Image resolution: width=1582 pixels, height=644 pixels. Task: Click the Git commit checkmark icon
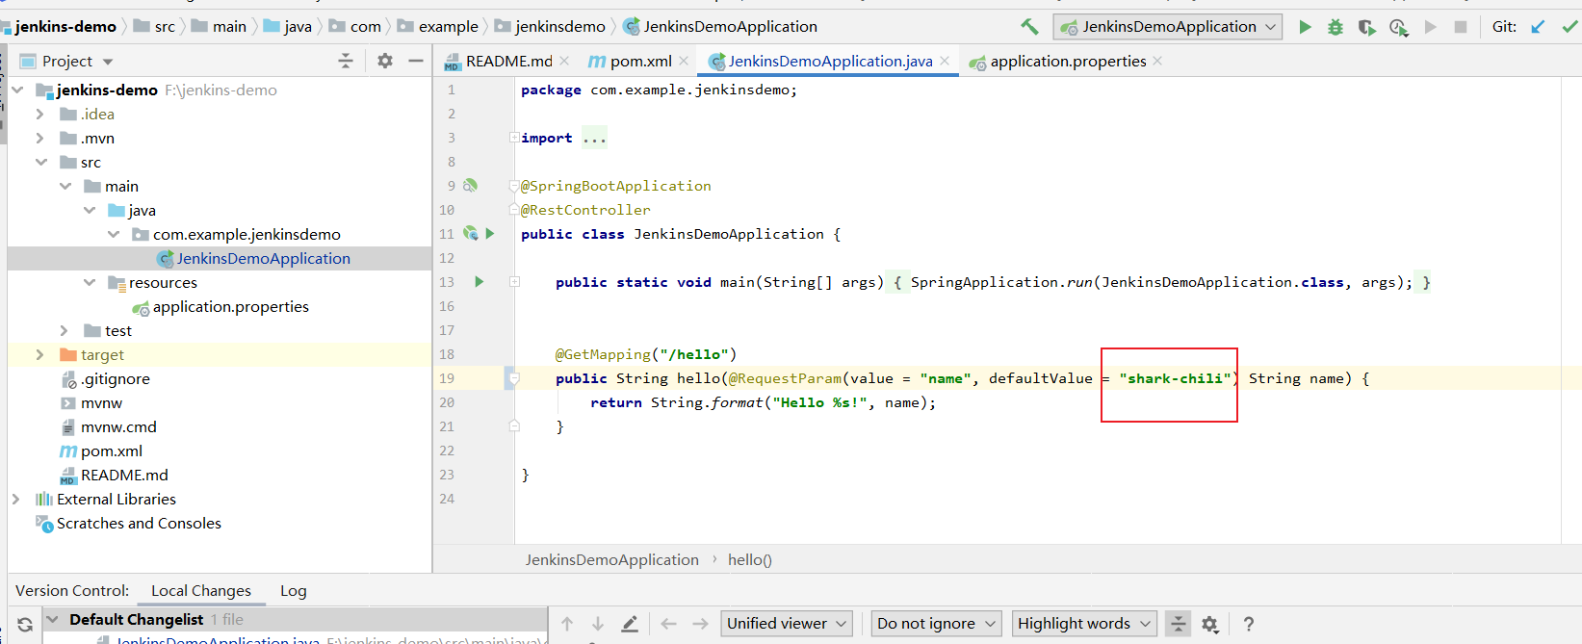[x=1569, y=27]
